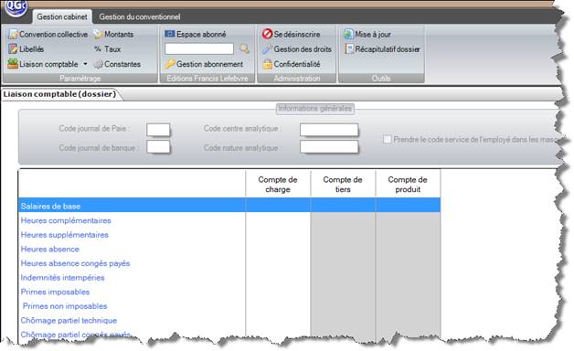Click the Compte de charge column header
The width and height of the screenshot is (574, 351).
click(x=278, y=184)
